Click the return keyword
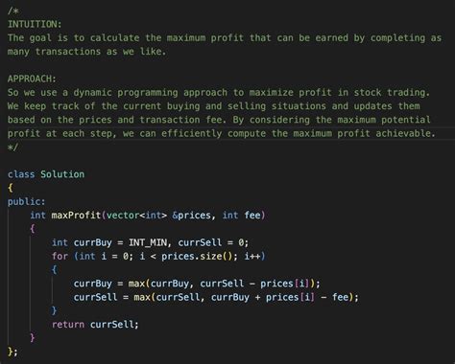The image size is (455, 364). point(68,325)
